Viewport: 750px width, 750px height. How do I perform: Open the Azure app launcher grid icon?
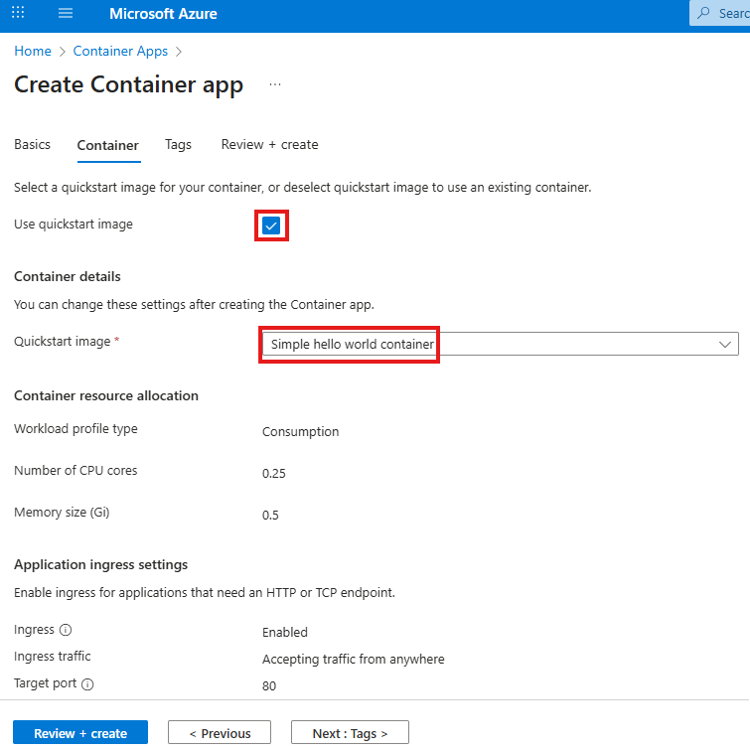click(18, 14)
